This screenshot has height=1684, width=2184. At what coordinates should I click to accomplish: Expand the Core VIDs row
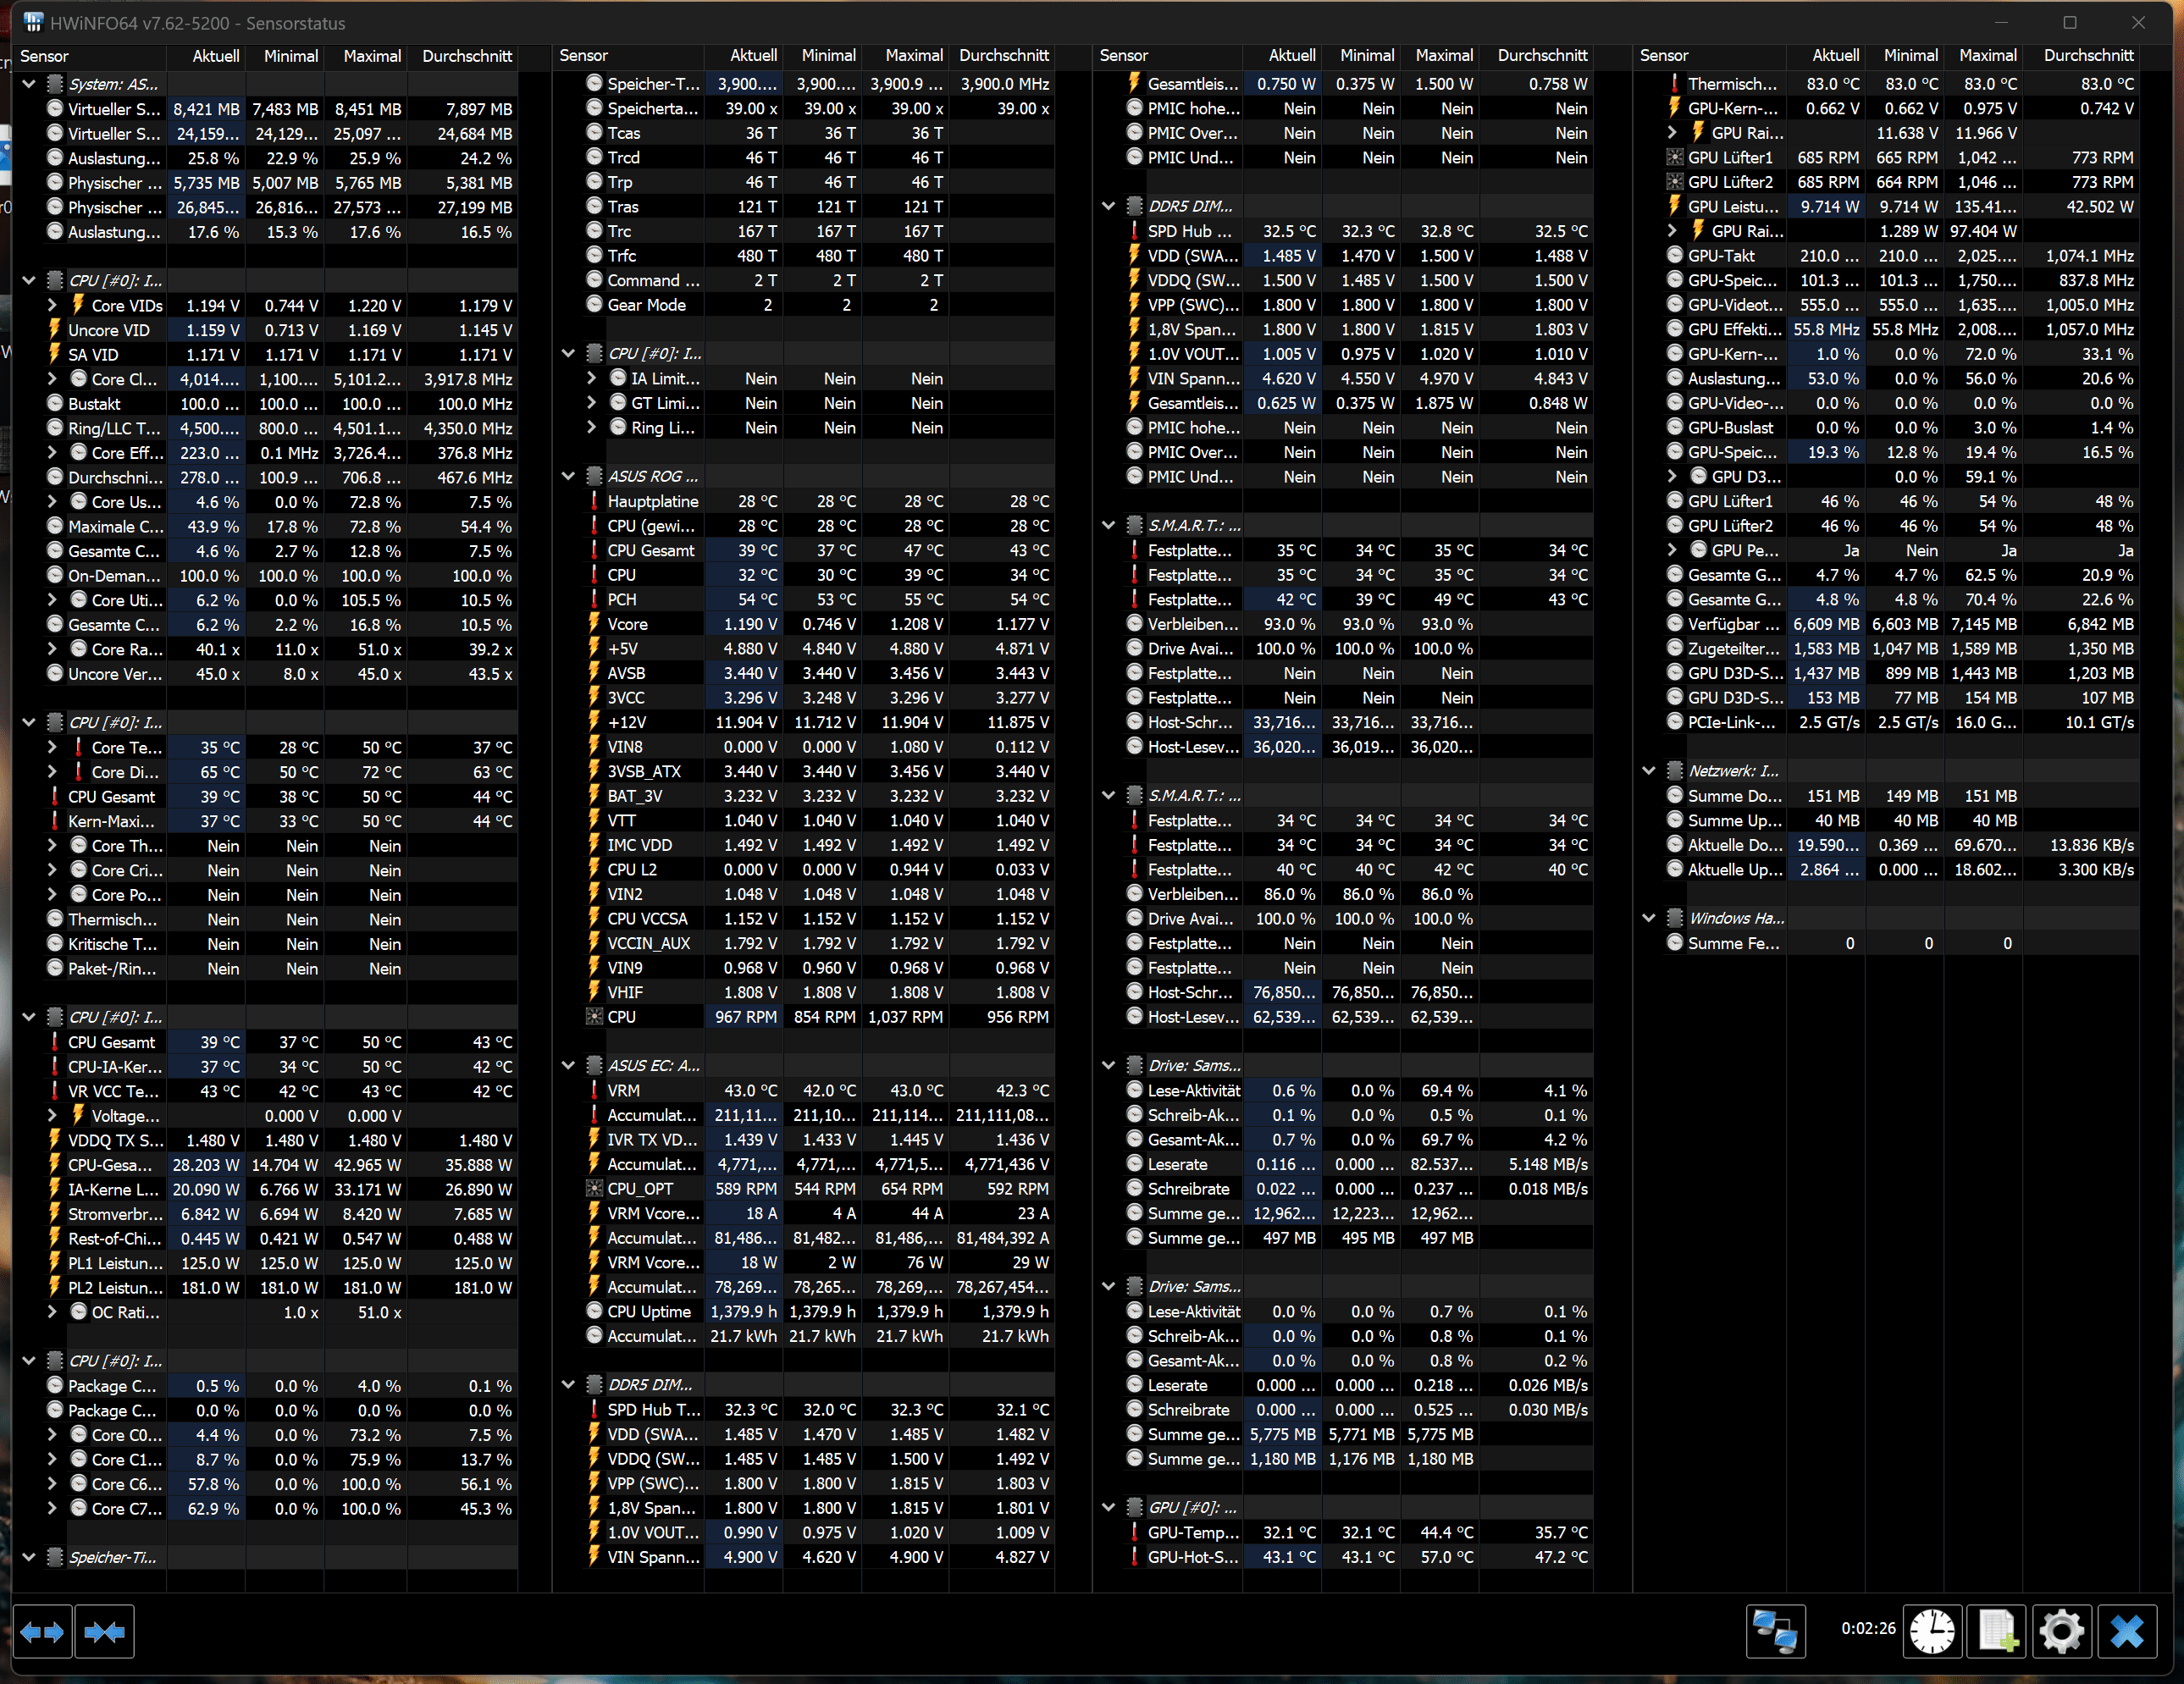[52, 305]
